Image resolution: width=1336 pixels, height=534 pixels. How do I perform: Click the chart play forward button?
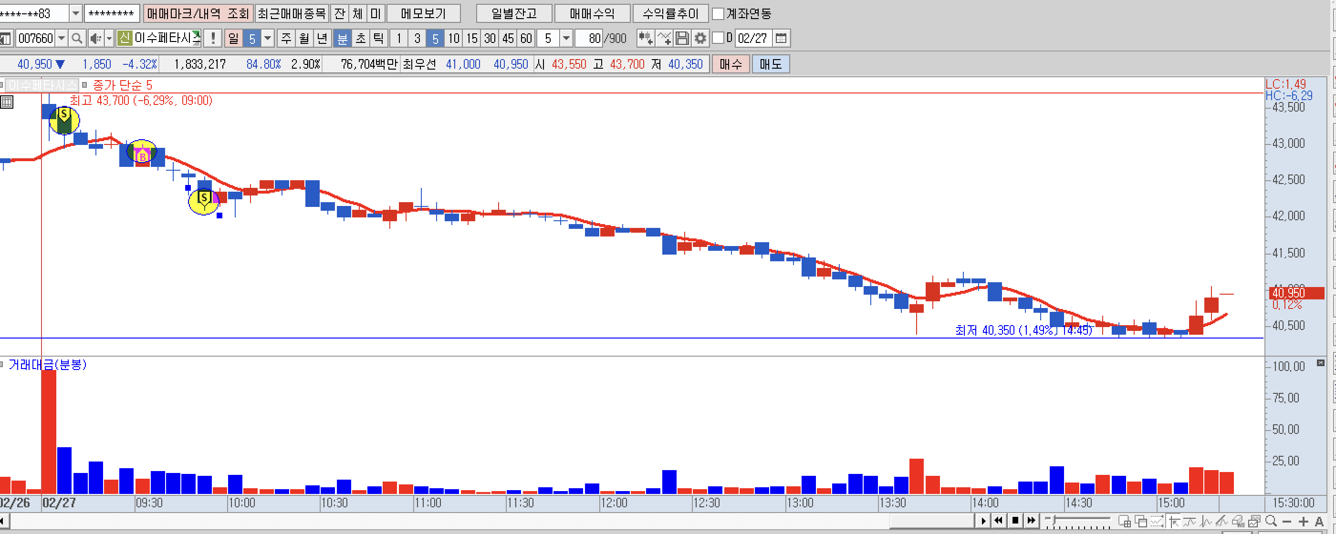pos(983,521)
